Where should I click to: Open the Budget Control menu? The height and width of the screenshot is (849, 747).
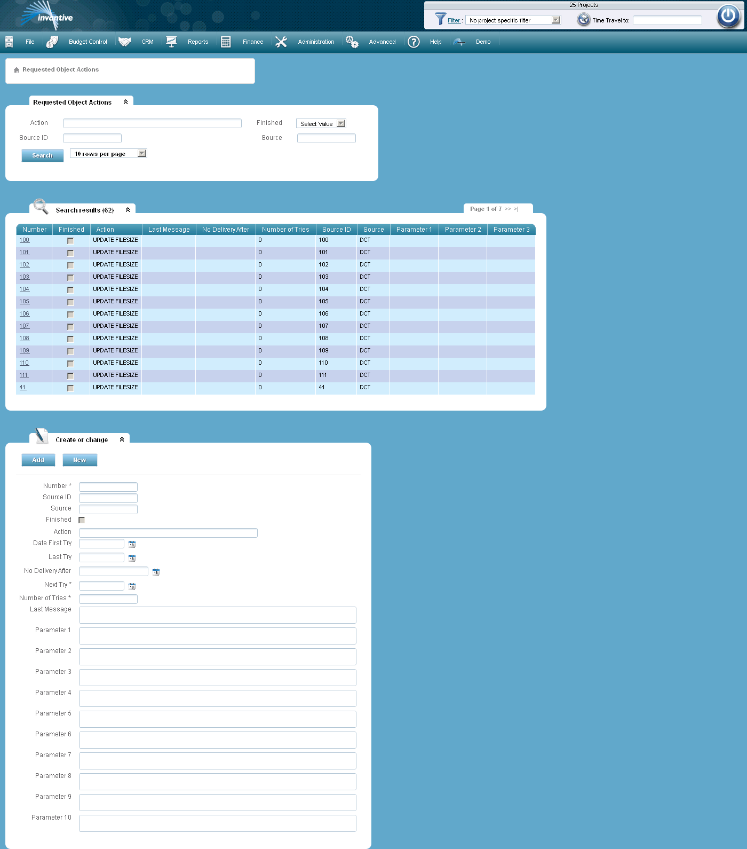pos(88,42)
